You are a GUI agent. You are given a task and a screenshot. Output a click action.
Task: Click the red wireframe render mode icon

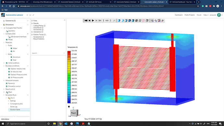tap(143, 20)
